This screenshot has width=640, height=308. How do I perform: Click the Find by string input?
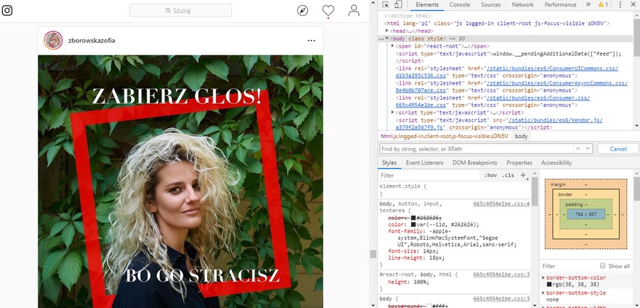point(476,149)
